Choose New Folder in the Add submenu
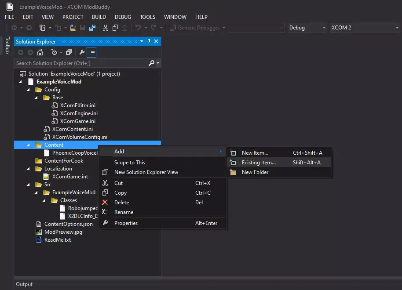402x290 pixels. point(255,172)
